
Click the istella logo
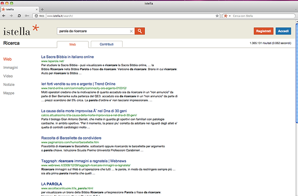click(21, 30)
